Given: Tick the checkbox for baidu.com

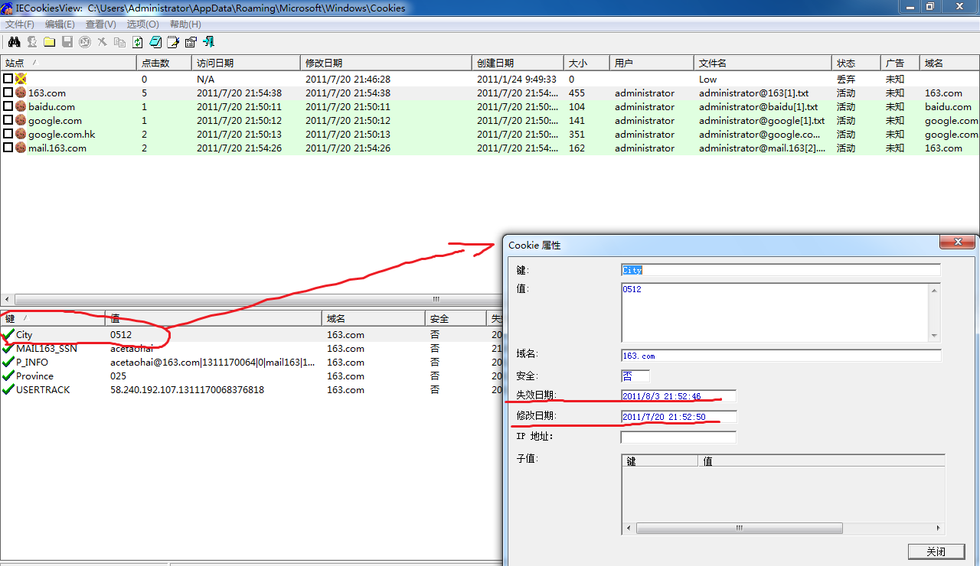Looking at the screenshot, I should click(x=8, y=106).
